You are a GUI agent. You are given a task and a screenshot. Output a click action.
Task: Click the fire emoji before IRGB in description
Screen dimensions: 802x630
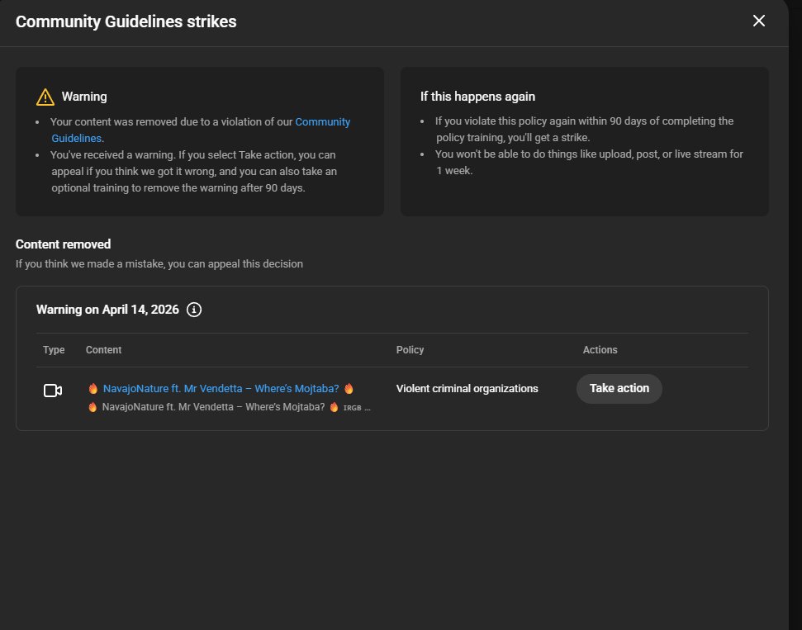[x=334, y=407]
